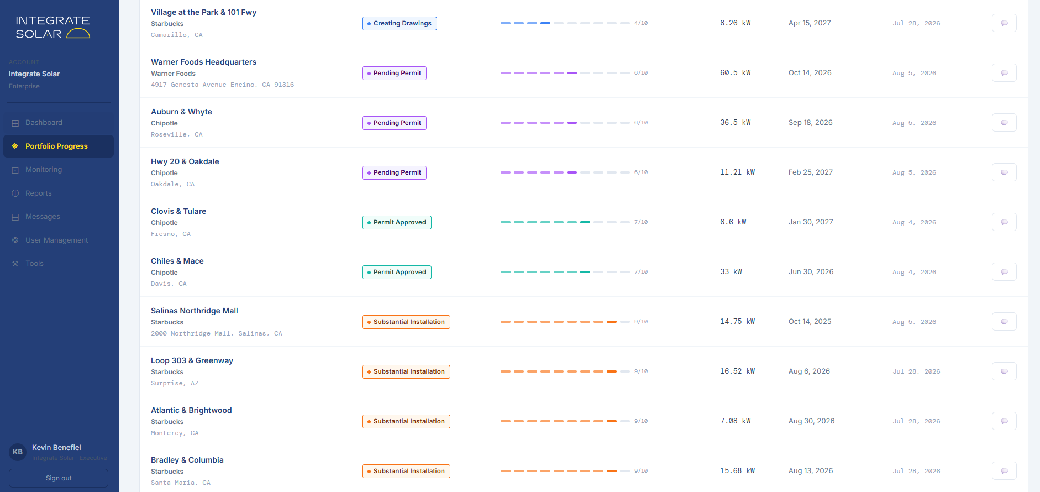Open the Tools menu item
Image resolution: width=1040 pixels, height=492 pixels.
tap(59, 264)
